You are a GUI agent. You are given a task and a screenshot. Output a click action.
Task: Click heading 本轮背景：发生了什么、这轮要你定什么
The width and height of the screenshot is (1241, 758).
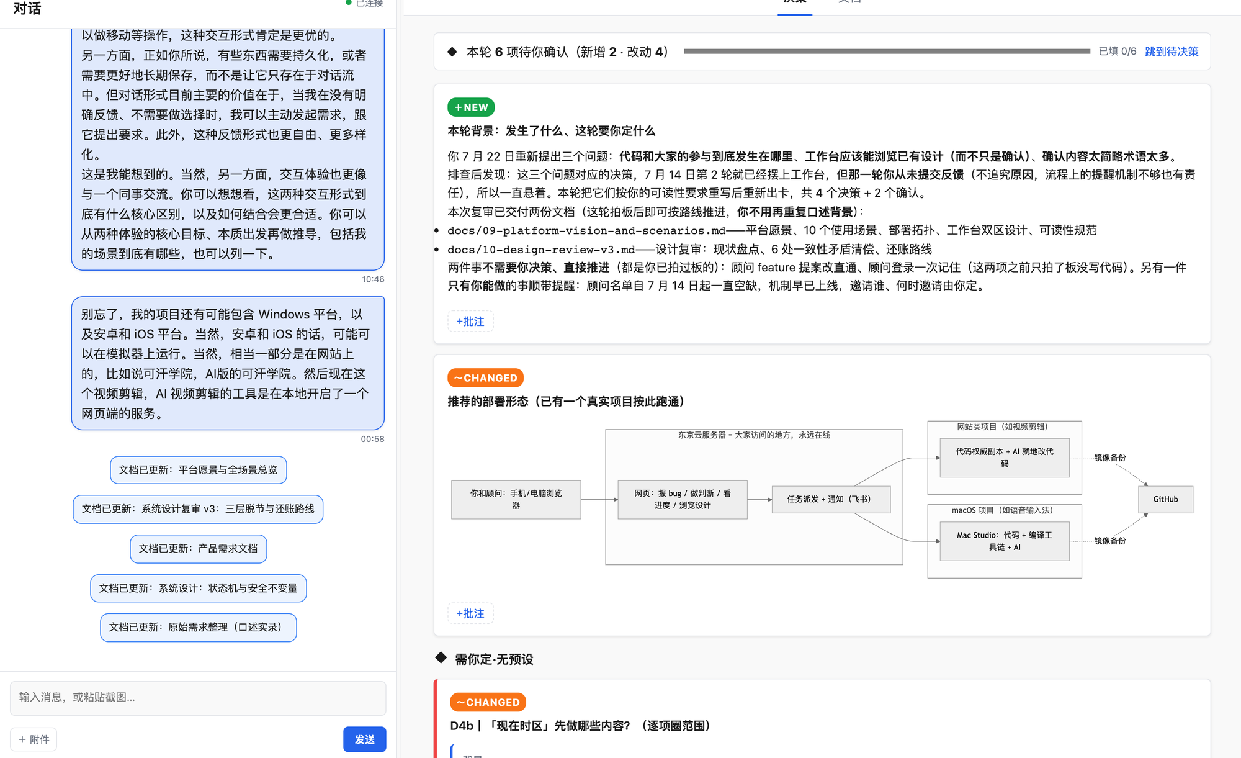click(551, 131)
